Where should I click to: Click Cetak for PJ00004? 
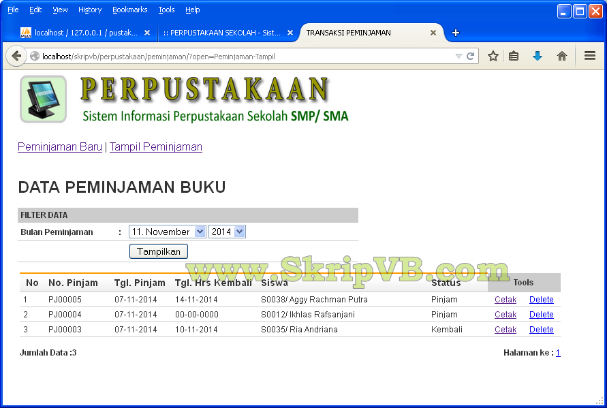coord(505,315)
